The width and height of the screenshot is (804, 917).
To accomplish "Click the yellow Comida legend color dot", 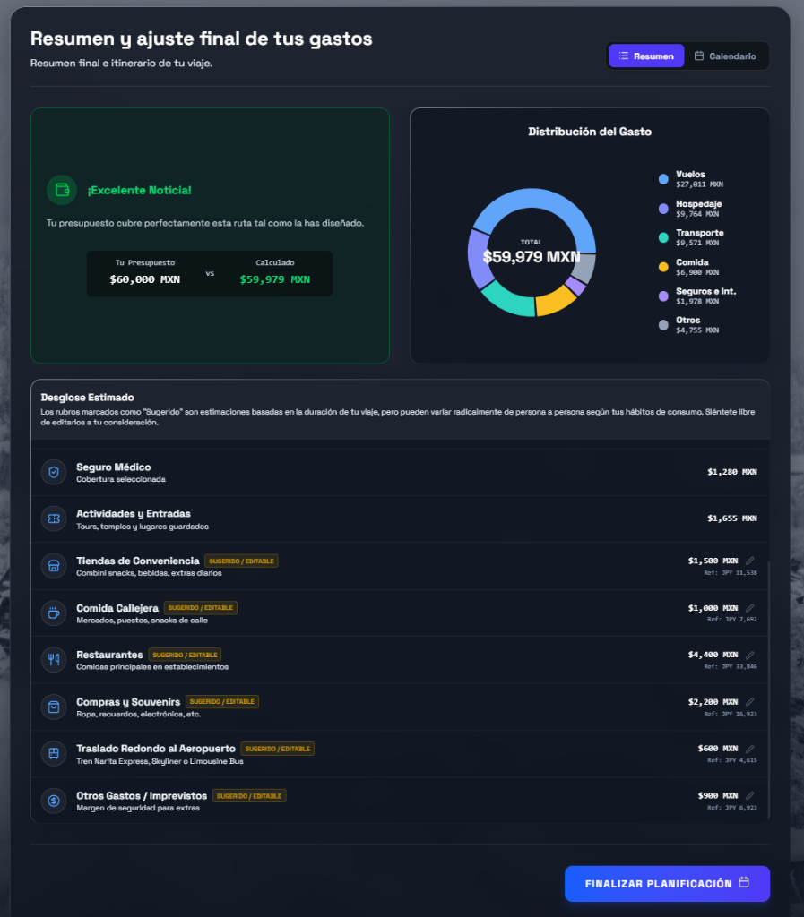I will click(663, 267).
